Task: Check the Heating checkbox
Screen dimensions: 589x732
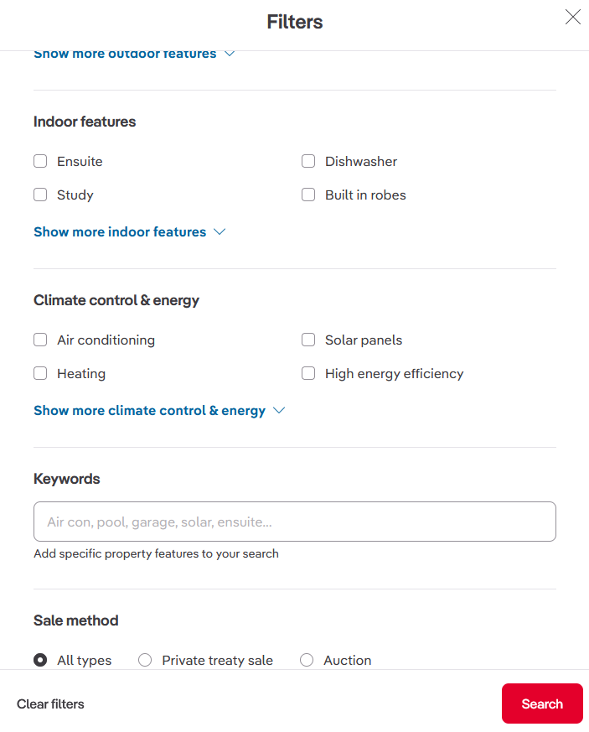Action: tap(40, 373)
